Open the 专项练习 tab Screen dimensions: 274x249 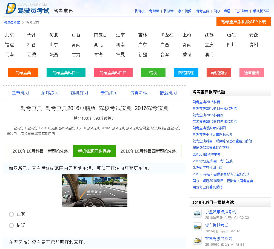pos(109,93)
